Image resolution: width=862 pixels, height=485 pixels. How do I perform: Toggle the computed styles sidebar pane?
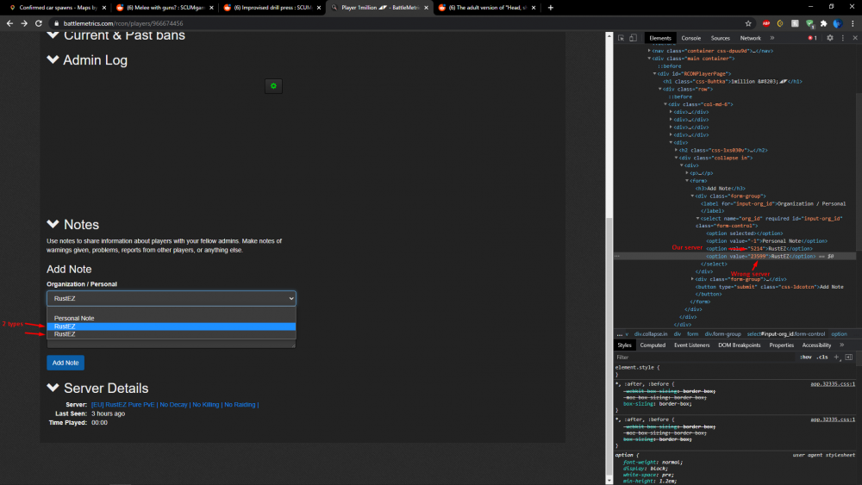click(848, 357)
